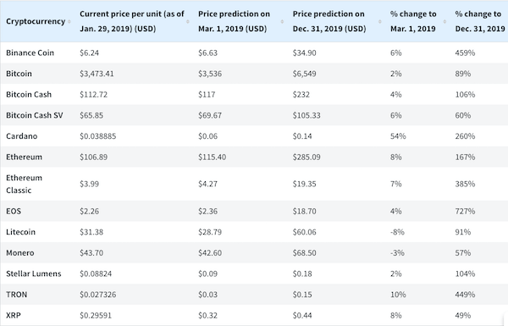Click TRON 449% change value
This screenshot has width=508, height=326.
coord(465,295)
